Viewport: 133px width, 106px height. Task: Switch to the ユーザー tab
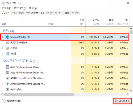[x=59, y=13]
